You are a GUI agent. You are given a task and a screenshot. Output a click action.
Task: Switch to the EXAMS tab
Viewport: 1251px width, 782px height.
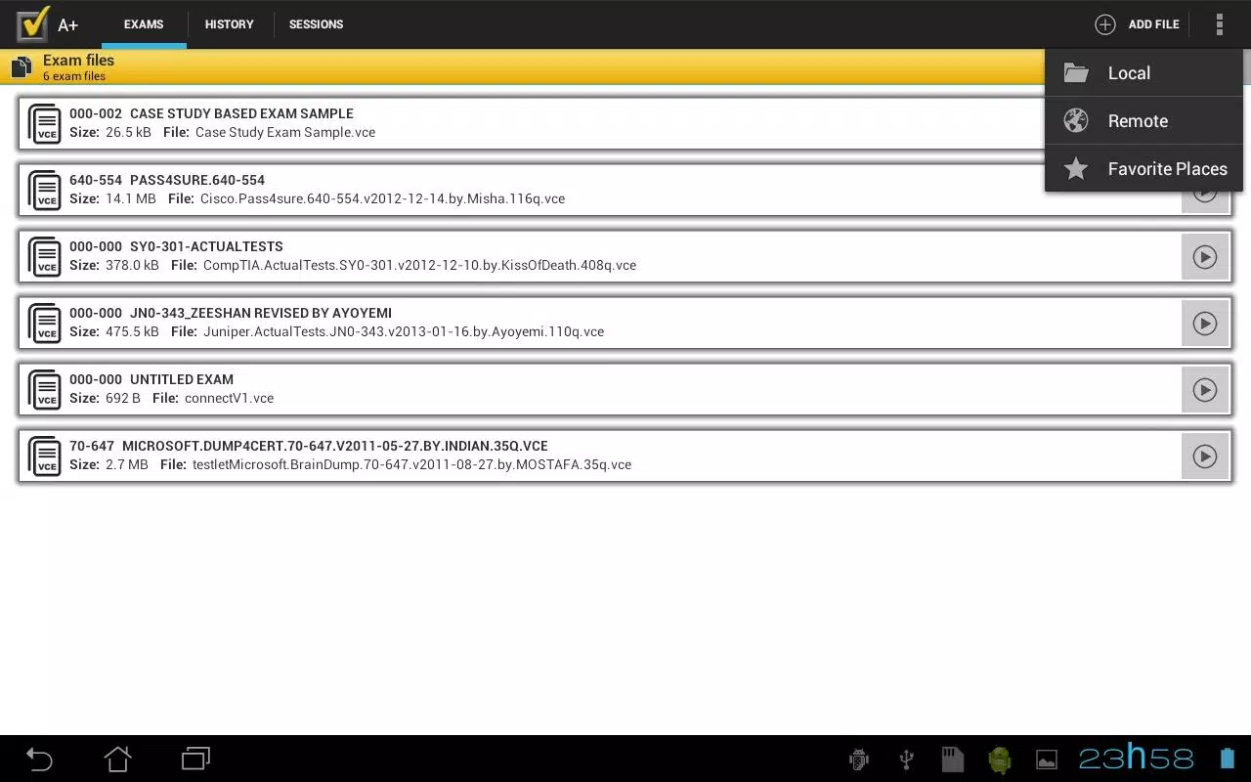(144, 24)
